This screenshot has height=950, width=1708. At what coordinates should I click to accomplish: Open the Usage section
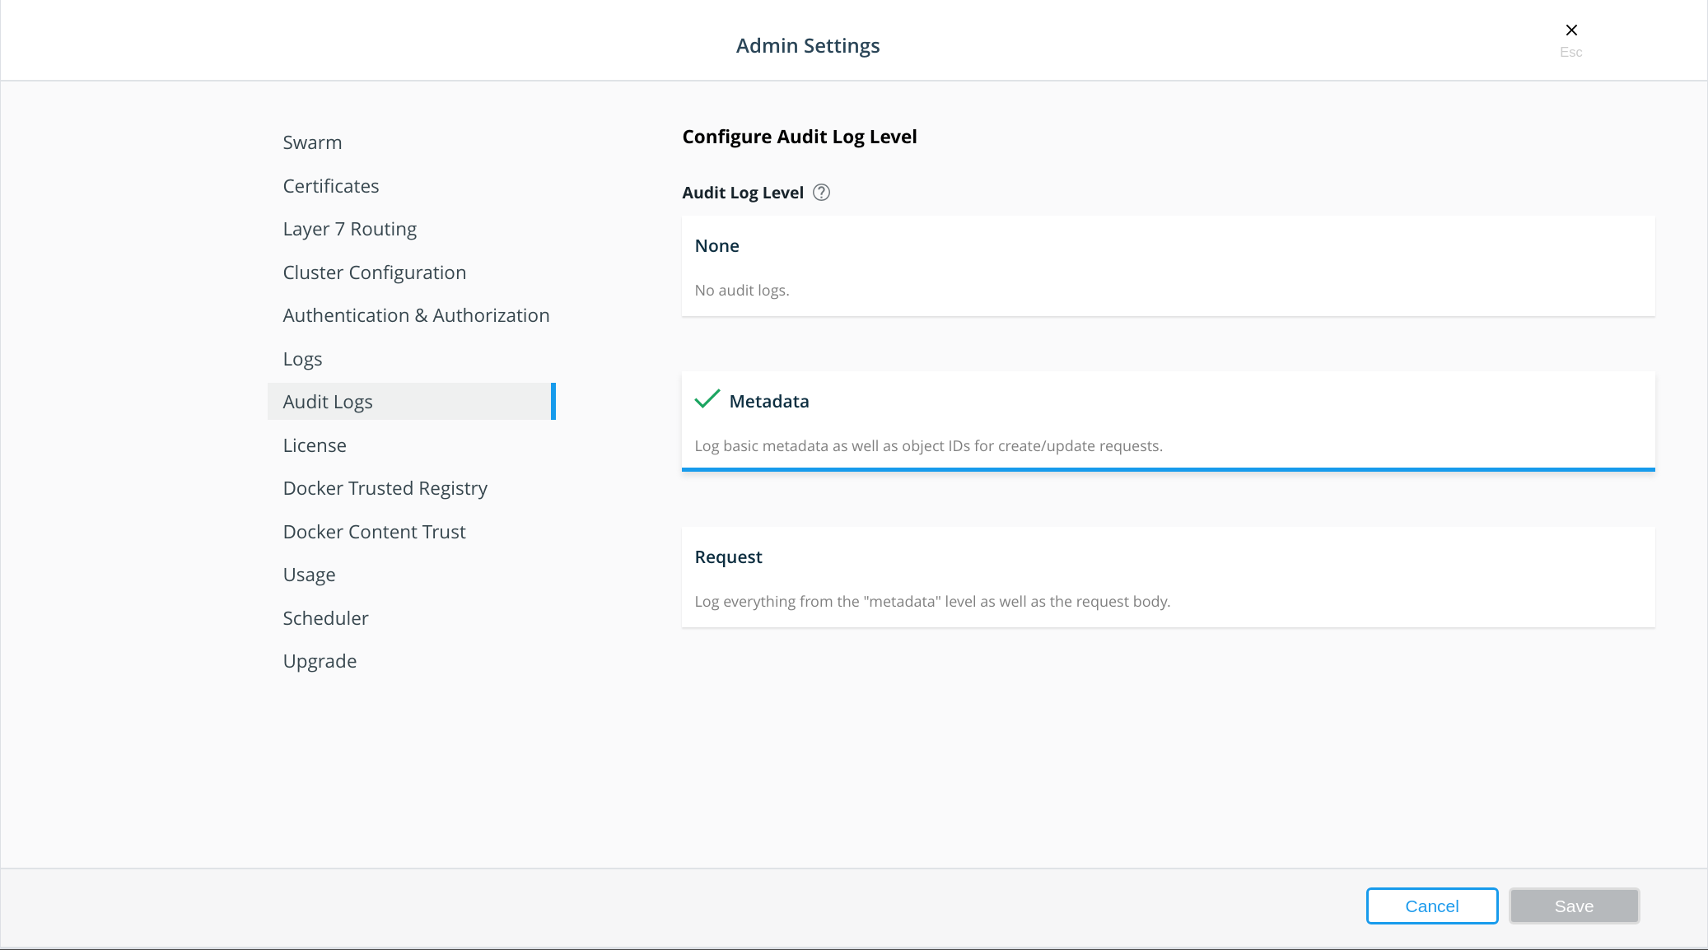309,574
